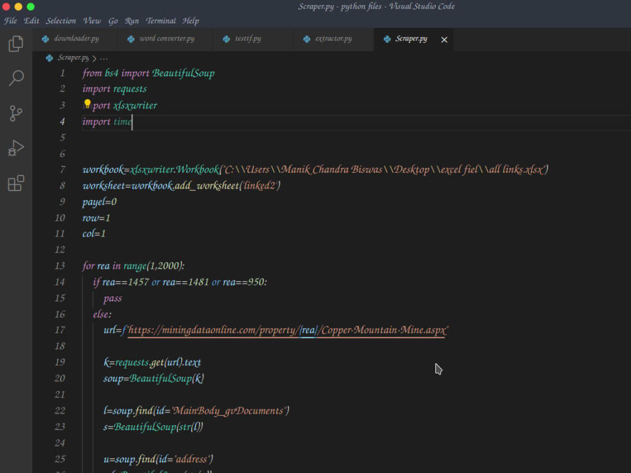This screenshot has width=631, height=473.
Task: Open the File menu
Action: (x=10, y=21)
